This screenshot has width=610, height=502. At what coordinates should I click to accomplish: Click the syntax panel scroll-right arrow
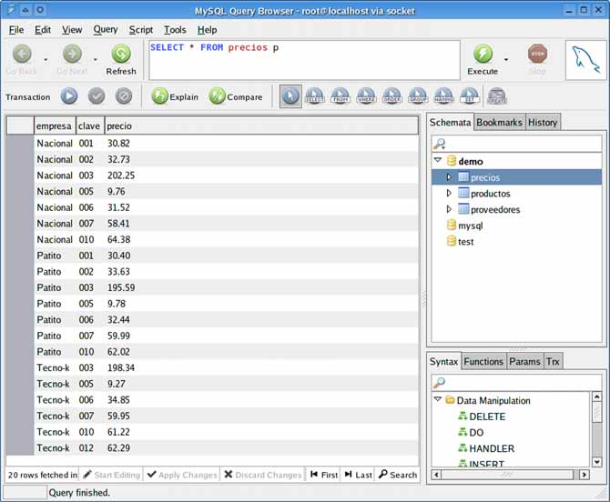tap(584, 475)
